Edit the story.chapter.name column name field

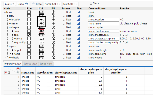click(x=103, y=31)
